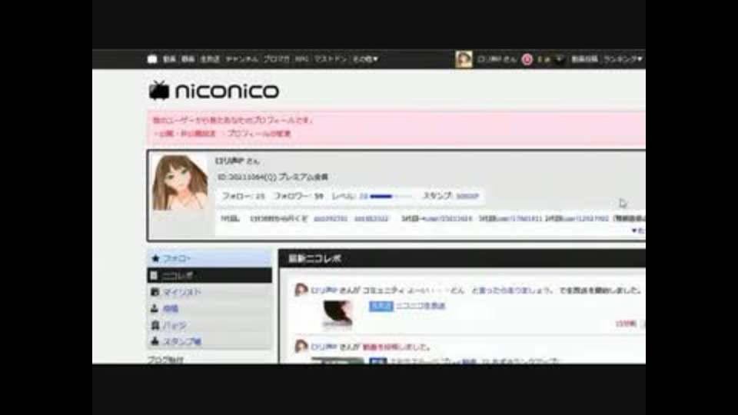
Task: Open the プロフィールの変更 link in pink notice
Action: click(259, 134)
